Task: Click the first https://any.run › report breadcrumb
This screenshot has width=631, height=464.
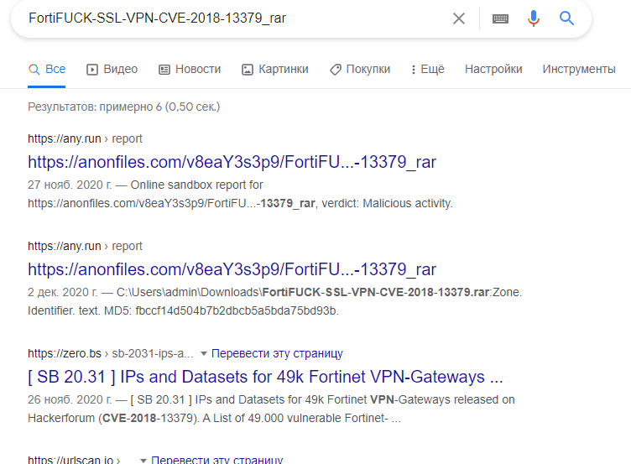Action: coord(85,138)
